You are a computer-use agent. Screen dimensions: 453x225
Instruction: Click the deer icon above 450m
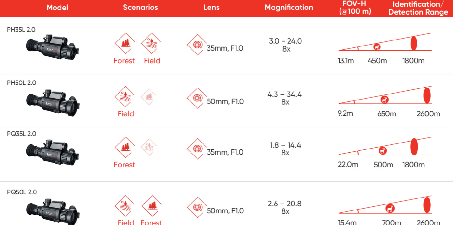coord(377,47)
